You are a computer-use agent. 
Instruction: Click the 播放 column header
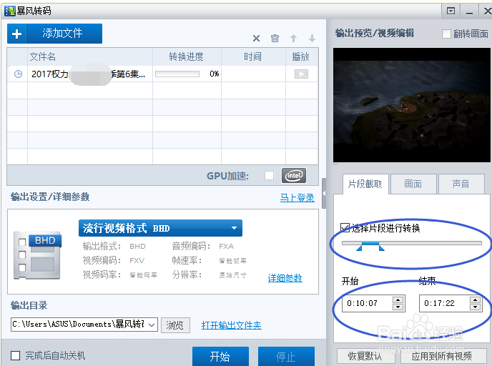click(300, 56)
